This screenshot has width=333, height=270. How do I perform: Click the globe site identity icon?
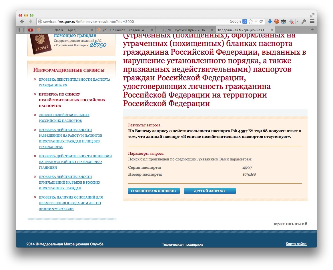(40, 21)
